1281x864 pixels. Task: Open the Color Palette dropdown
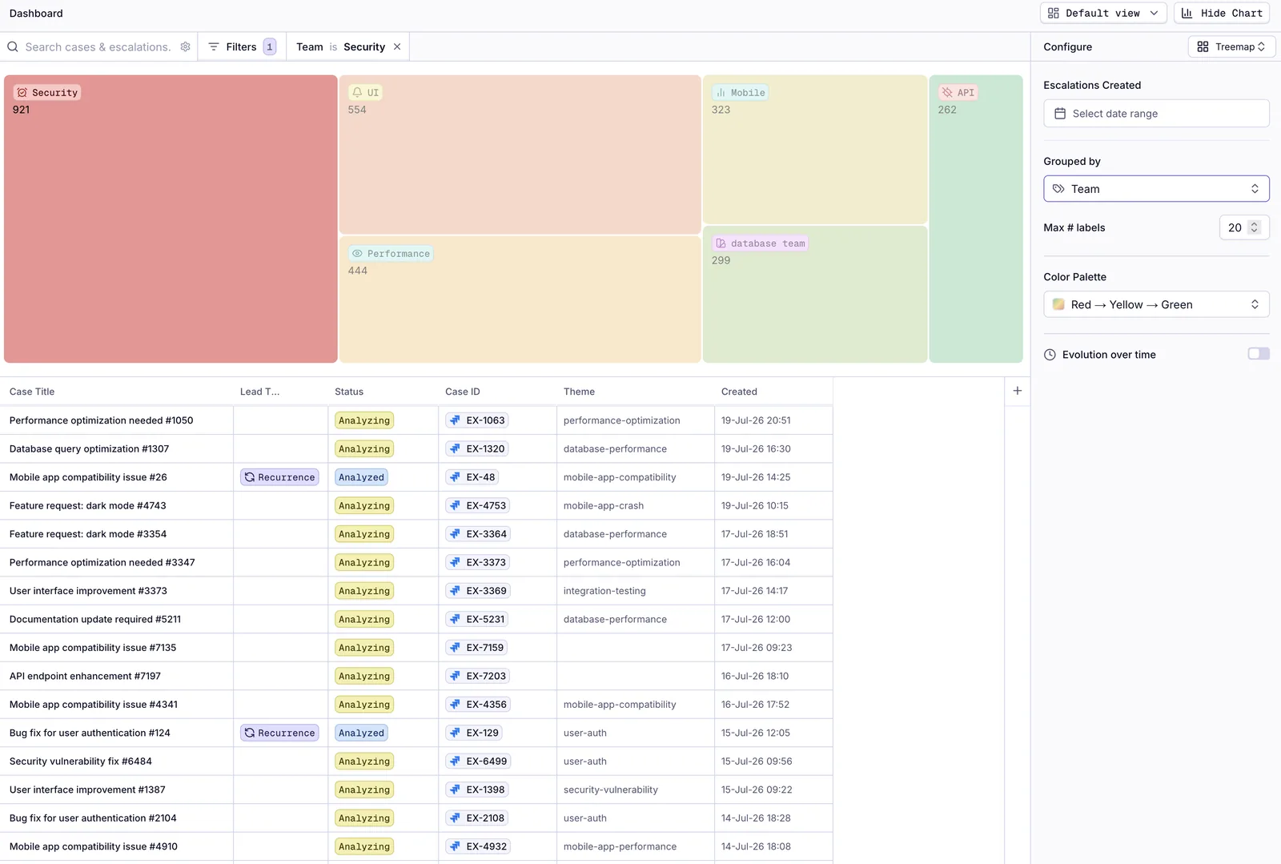pos(1156,304)
